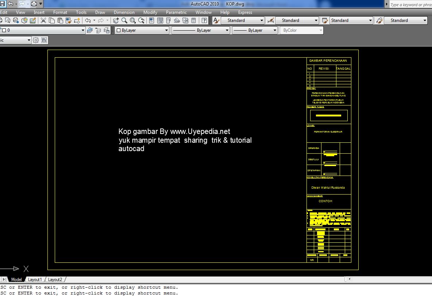Open the QuickCalc calculator icon
The image size is (432, 296).
(194, 20)
